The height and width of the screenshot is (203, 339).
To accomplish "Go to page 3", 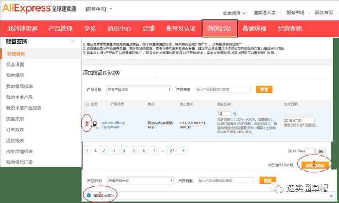I will [x=114, y=151].
